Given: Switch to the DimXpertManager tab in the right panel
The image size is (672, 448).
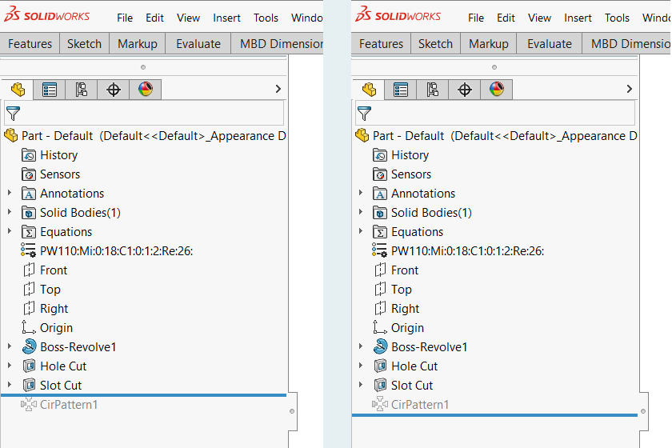Looking at the screenshot, I should pos(465,90).
